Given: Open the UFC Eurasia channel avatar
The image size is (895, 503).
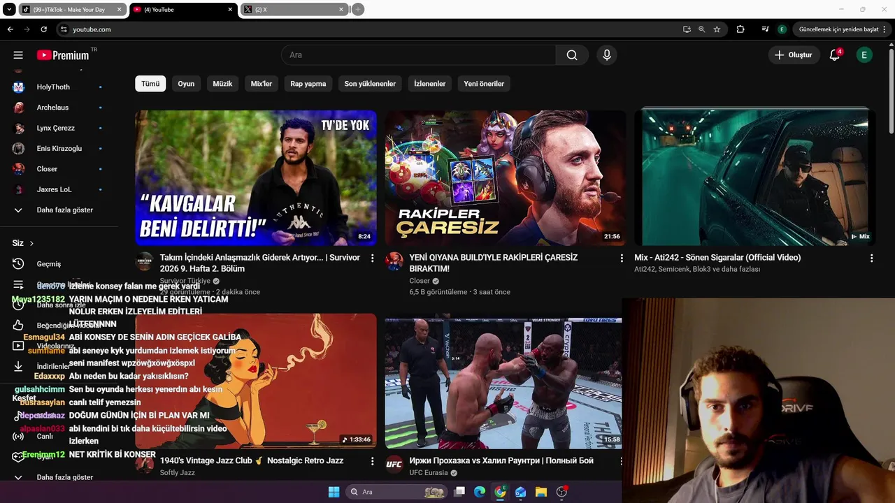Looking at the screenshot, I should coord(394,463).
